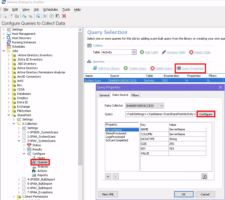Select ItemsProcessed in the Property list
Image resolution: width=225 pixels, height=200 pixels.
pyautogui.click(x=116, y=133)
